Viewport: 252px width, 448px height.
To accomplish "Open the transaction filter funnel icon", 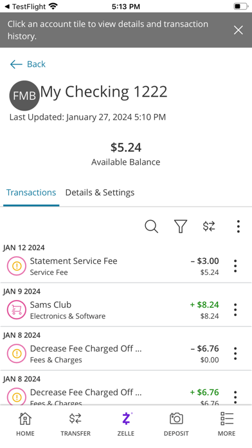I will (x=181, y=227).
